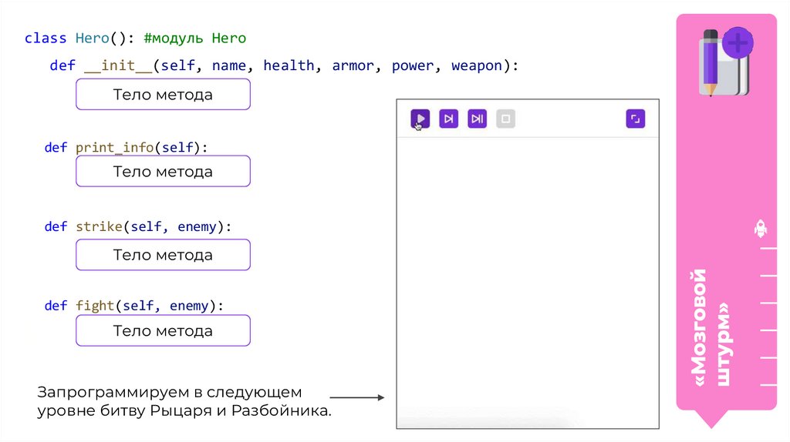The height and width of the screenshot is (442, 790).
Task: Click the skip-to-end button with the double bar
Action: 477,119
